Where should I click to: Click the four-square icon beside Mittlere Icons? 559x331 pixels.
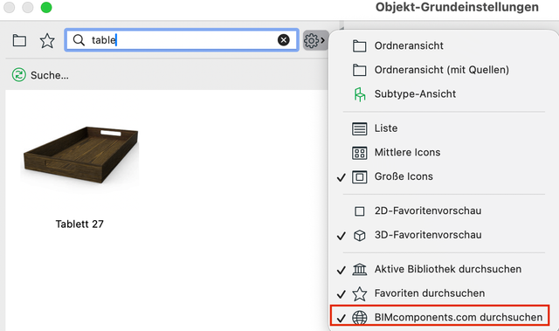tap(359, 153)
